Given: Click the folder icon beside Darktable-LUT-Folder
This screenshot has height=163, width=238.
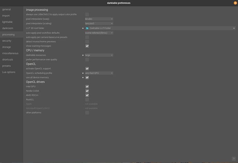Looking at the screenshot, I should (87, 28).
